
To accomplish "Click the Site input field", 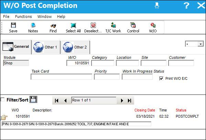I will coord(153,63).
